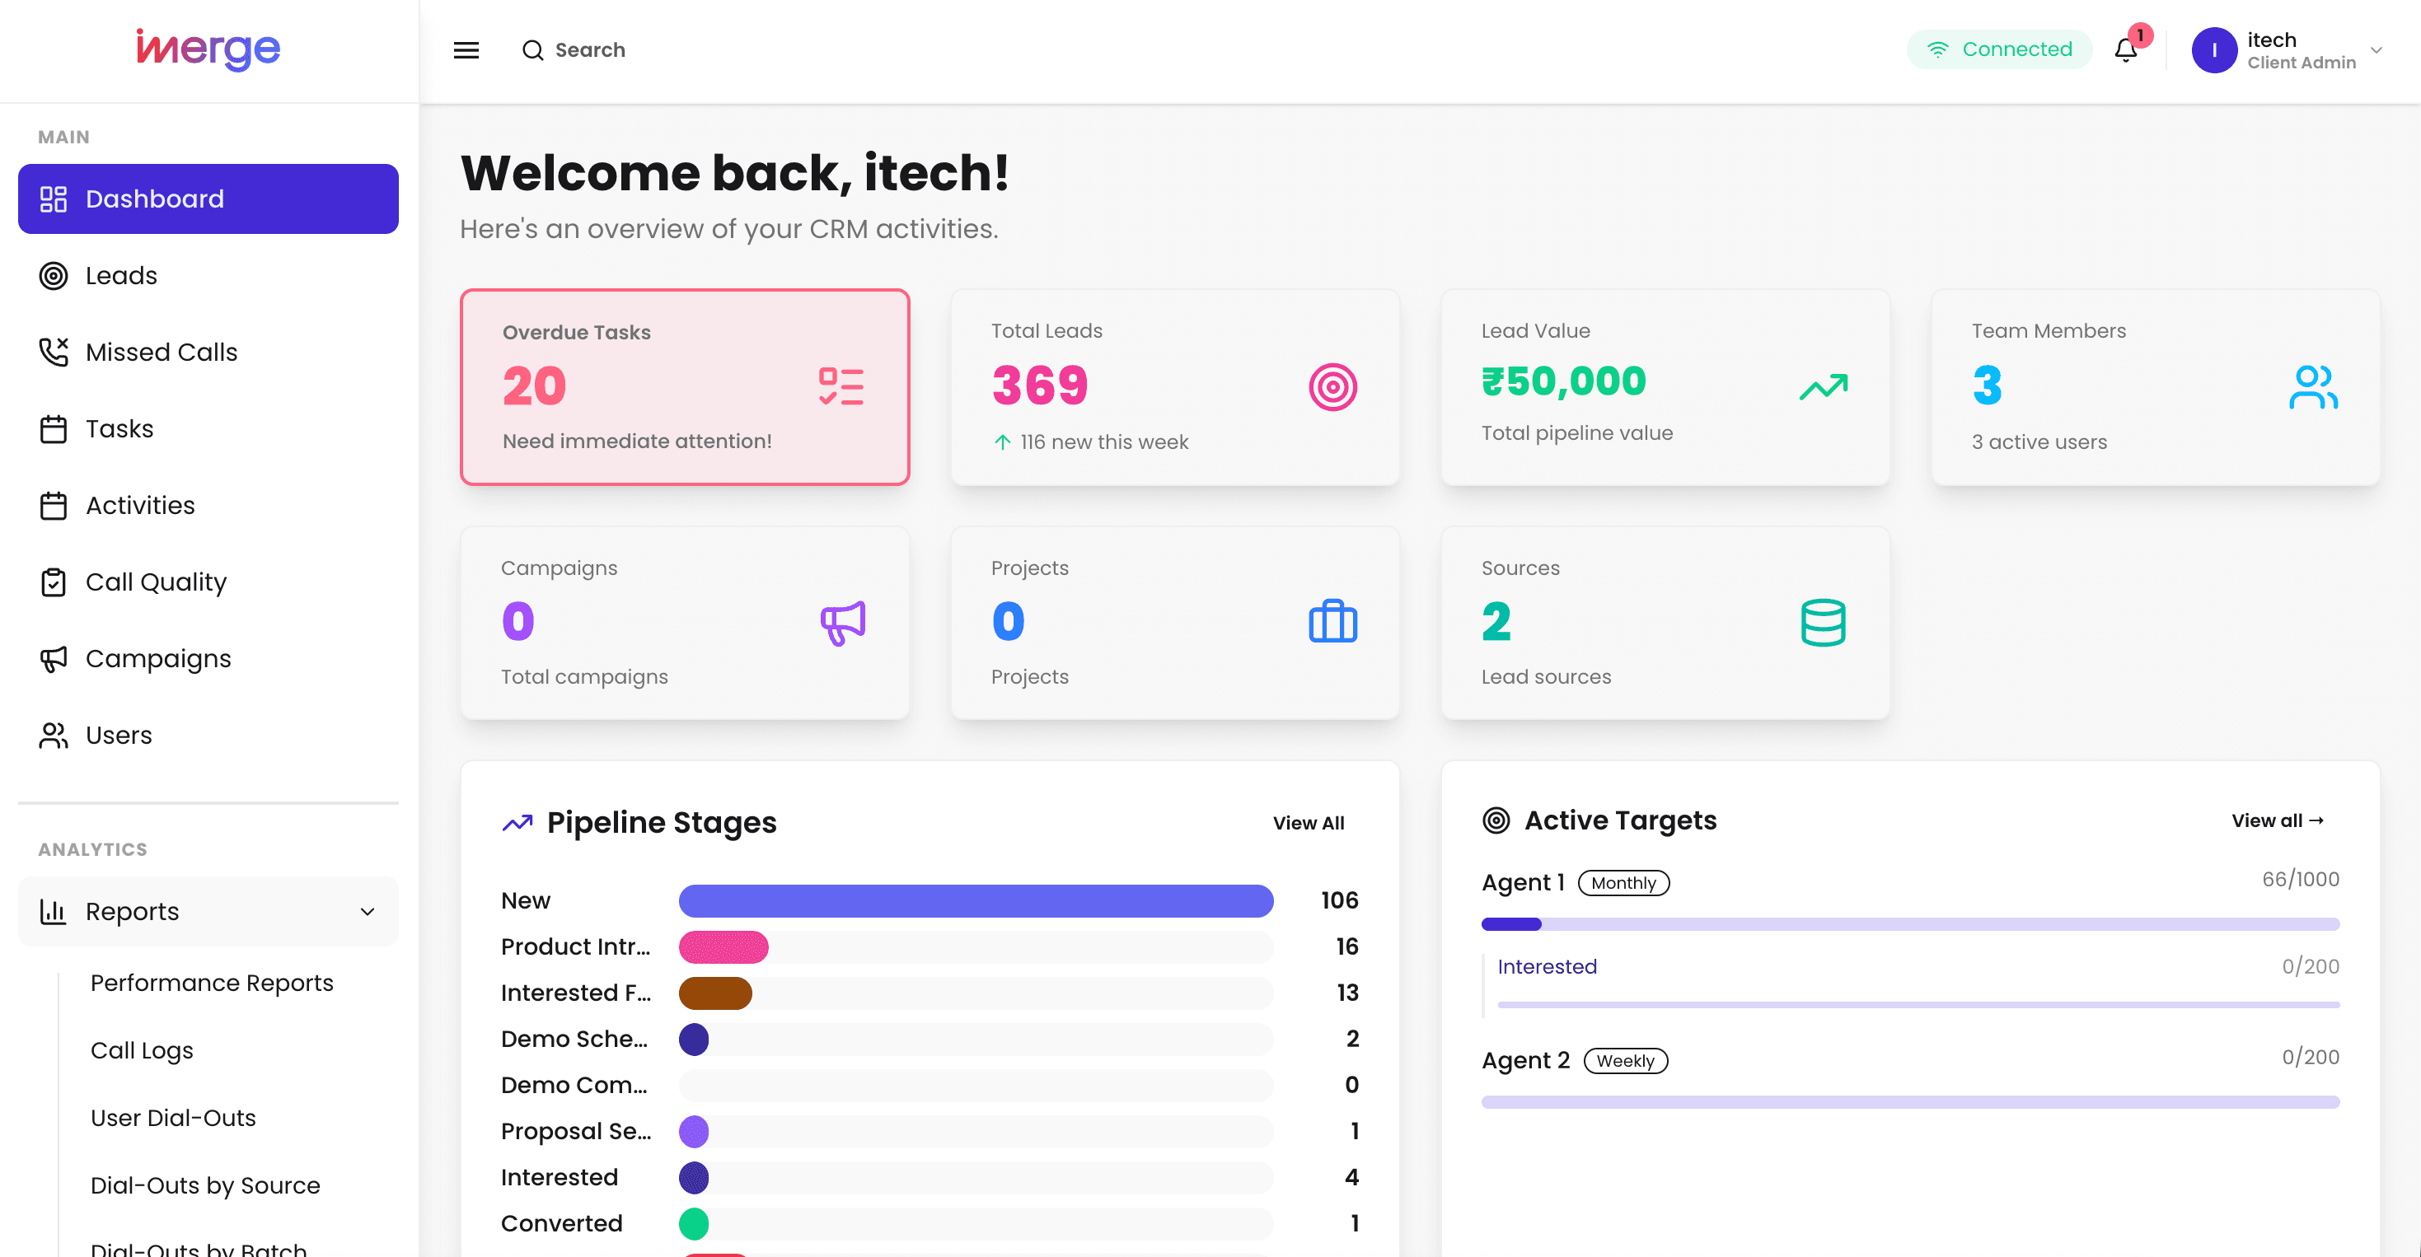Click the imerge logo
This screenshot has width=2421, height=1257.
click(208, 48)
